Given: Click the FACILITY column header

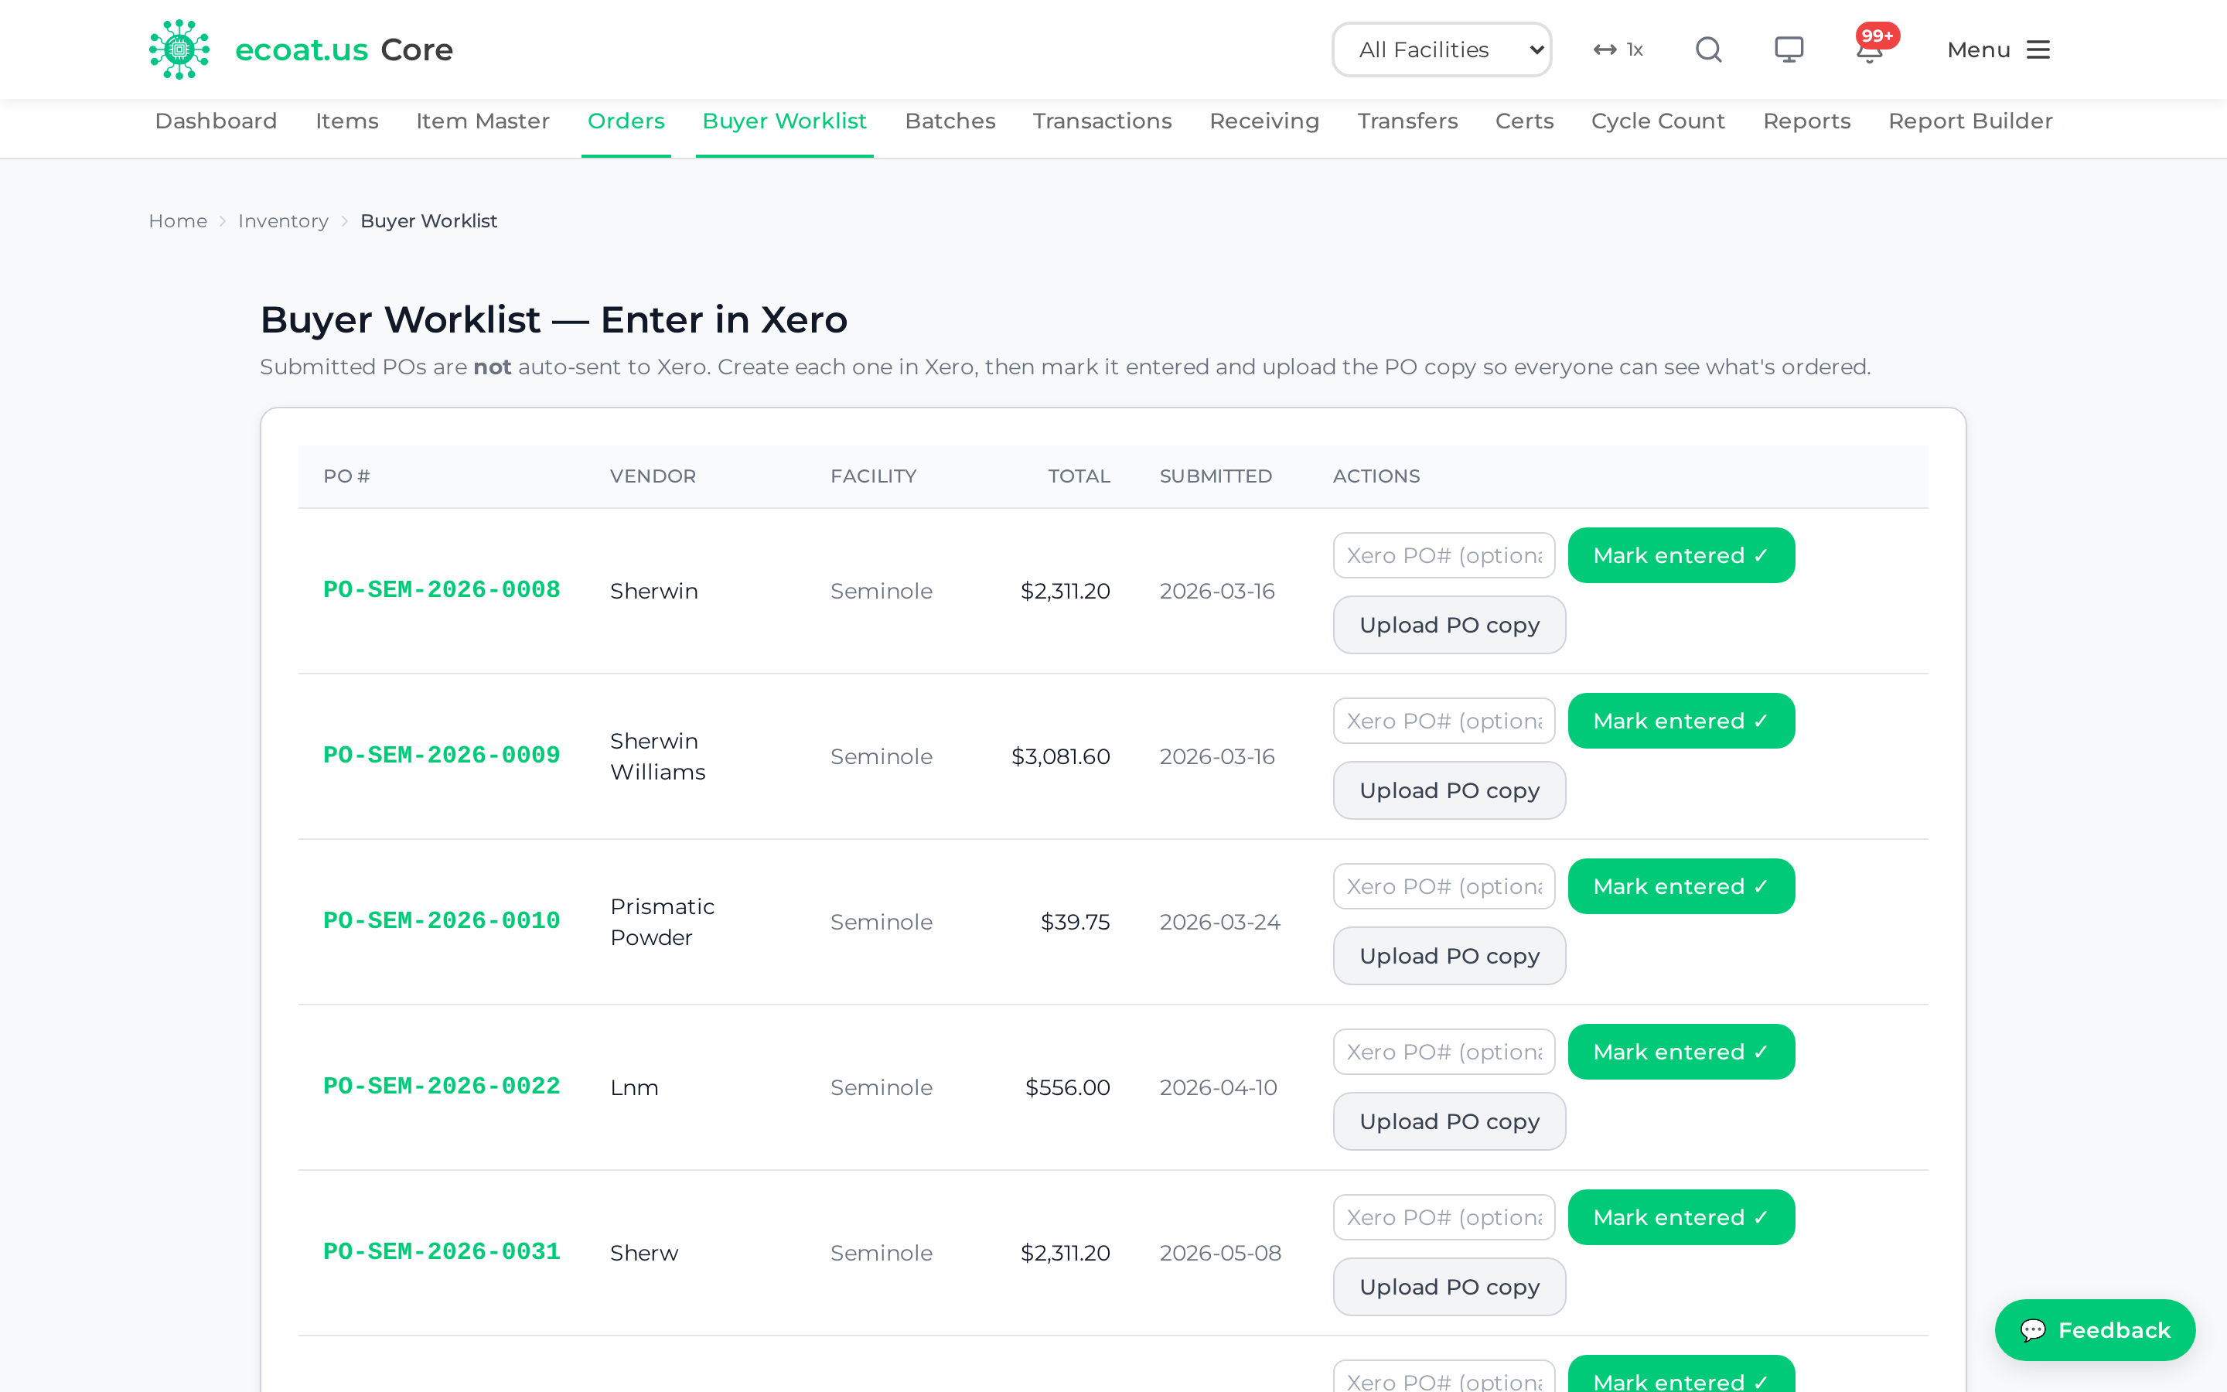Looking at the screenshot, I should (x=873, y=477).
